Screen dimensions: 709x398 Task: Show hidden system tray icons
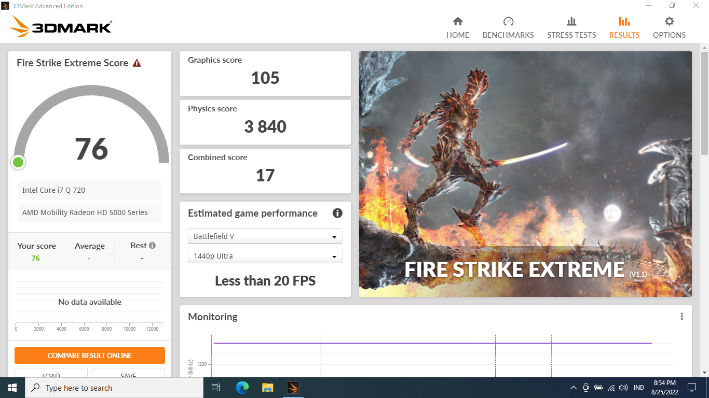click(x=574, y=388)
